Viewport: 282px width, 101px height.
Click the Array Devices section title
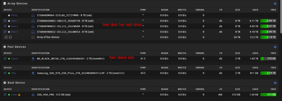click(x=17, y=3)
